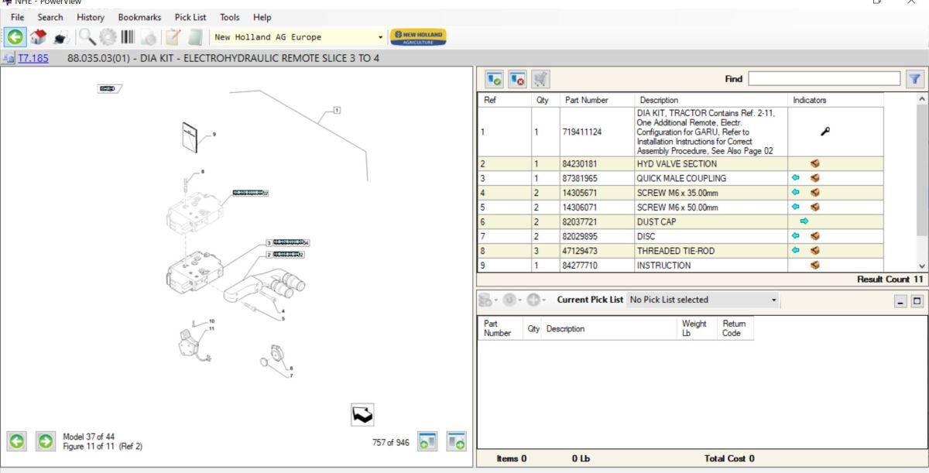Screen dimensions: 929x473
Task: Sort by Part Number column header
Action: [x=598, y=100]
